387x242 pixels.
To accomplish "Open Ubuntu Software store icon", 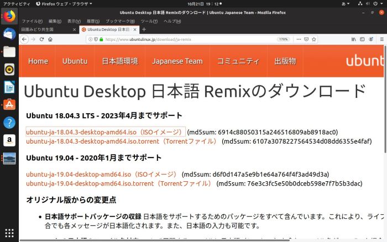I will pos(9,105).
